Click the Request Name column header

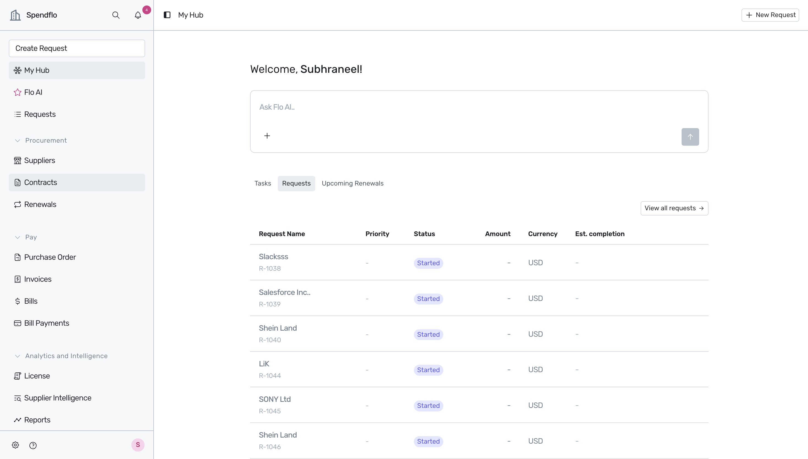point(282,234)
